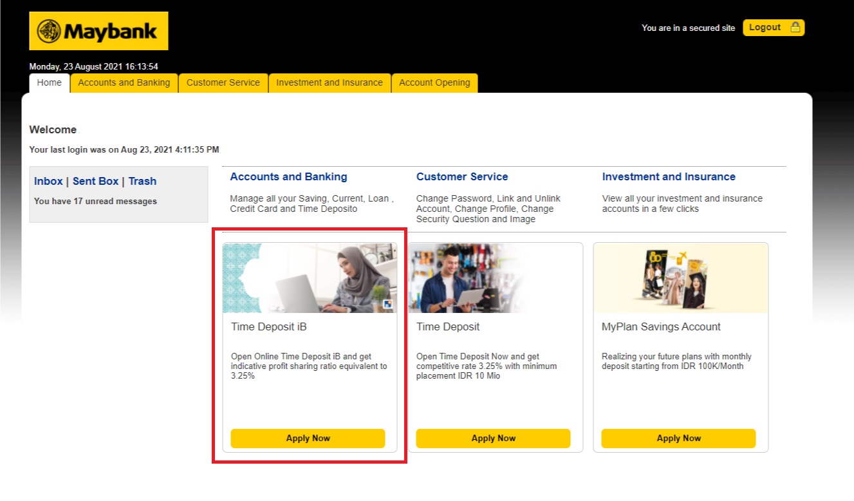854x501 pixels.
Task: Click the Customer Service section heading
Action: tap(462, 176)
